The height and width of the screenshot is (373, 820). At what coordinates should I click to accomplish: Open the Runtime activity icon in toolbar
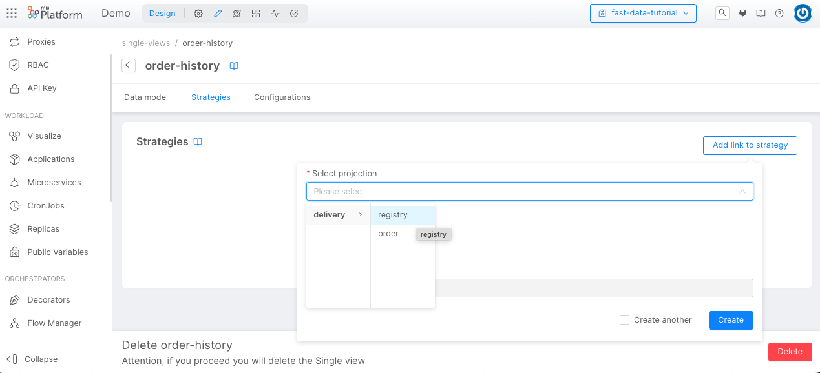point(275,13)
